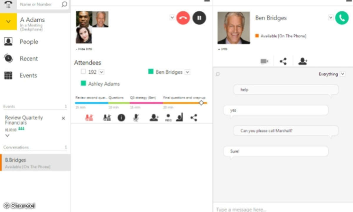Open the dialpad icon
The image size is (353, 212).
tap(8, 5)
